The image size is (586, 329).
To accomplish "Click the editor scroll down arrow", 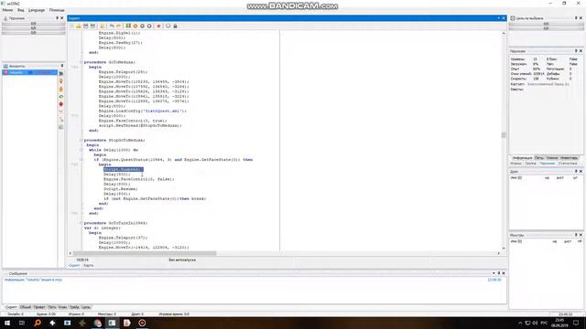I will coord(504,249).
